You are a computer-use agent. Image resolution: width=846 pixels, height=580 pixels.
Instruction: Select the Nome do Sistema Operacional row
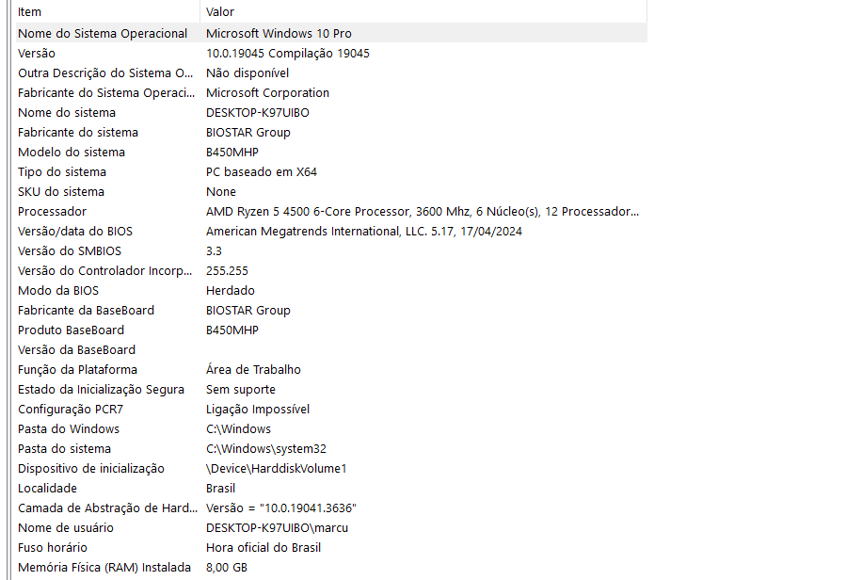point(331,33)
